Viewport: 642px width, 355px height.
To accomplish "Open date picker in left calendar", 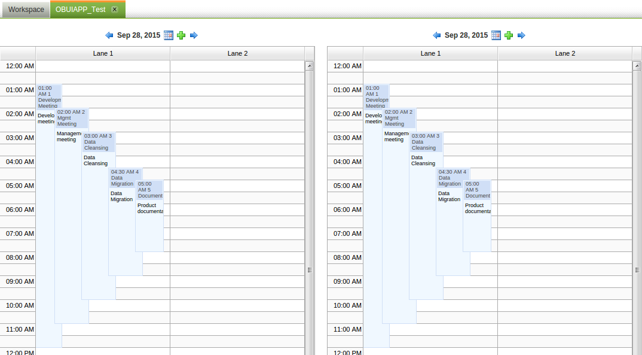I will [x=169, y=35].
